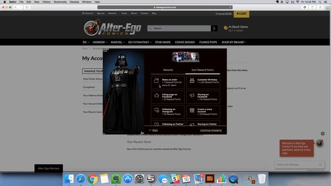
Task: Click Continue shopping link
Action: coord(211,130)
